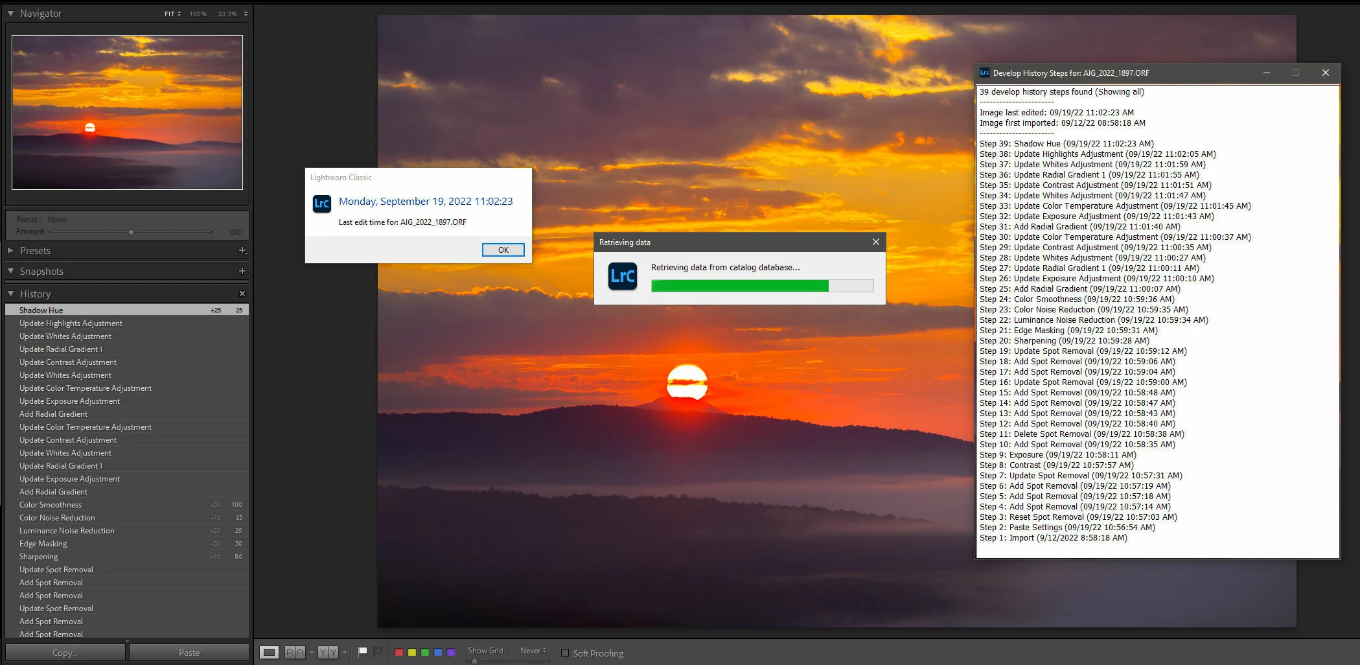Image resolution: width=1360 pixels, height=665 pixels.
Task: Select Color Noise Reduction history step
Action: (x=127, y=517)
